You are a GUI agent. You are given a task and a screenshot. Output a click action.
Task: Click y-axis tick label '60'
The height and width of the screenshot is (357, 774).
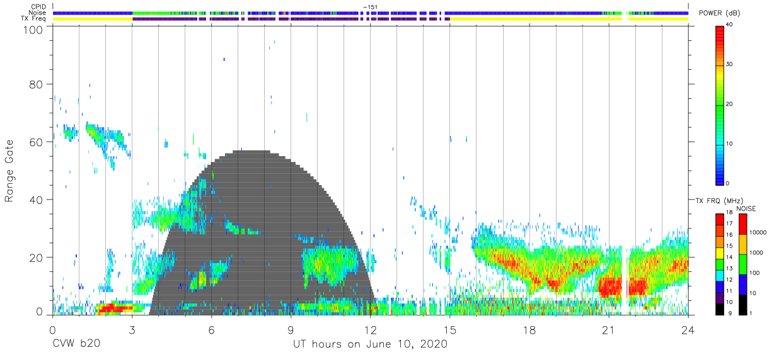point(36,142)
